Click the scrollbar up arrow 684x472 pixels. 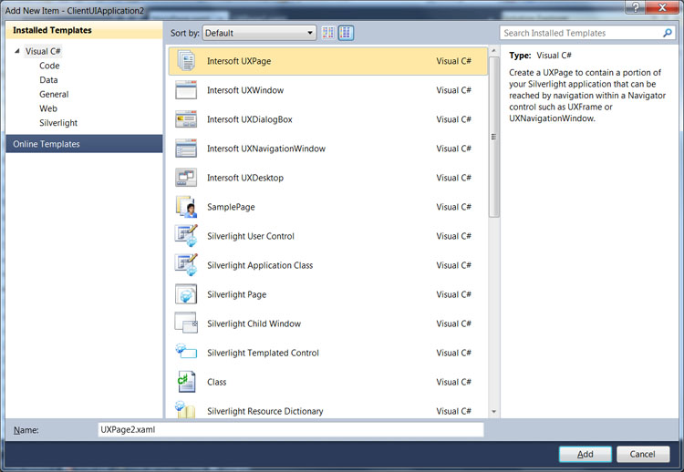(x=493, y=51)
